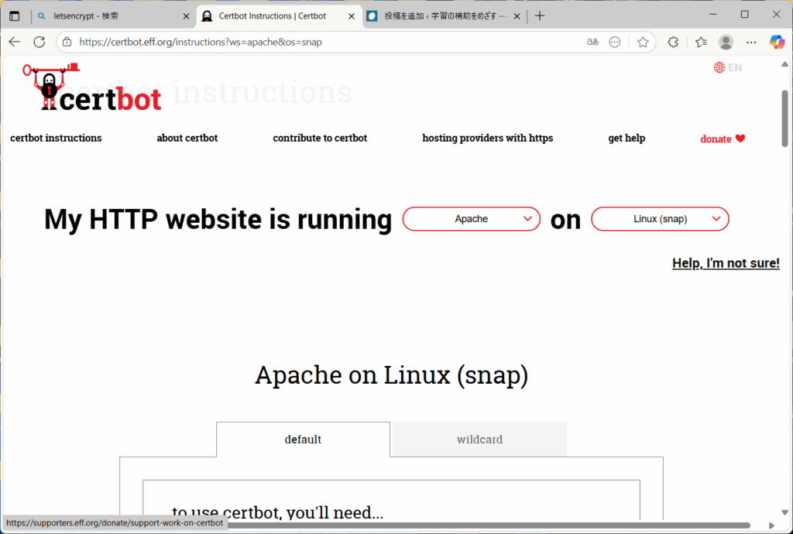Click the scroll right arrow
Screen dimensions: 793x534
[772, 526]
